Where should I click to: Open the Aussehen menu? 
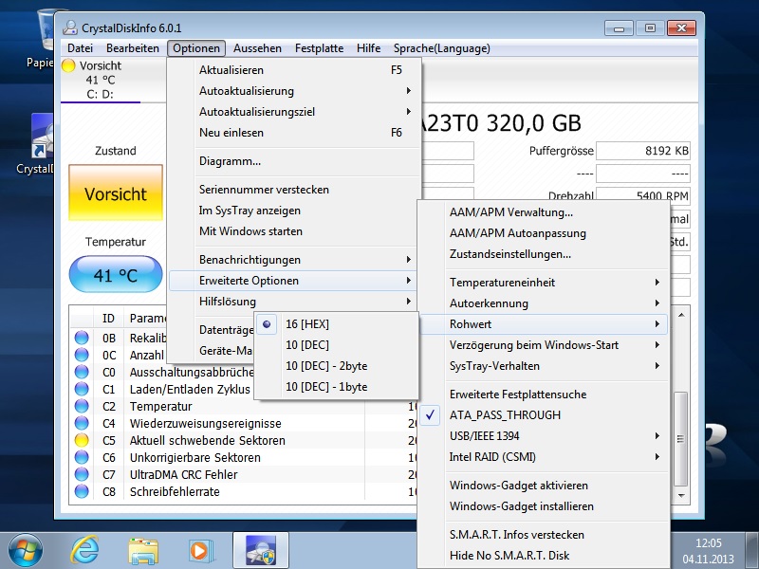[x=257, y=48]
